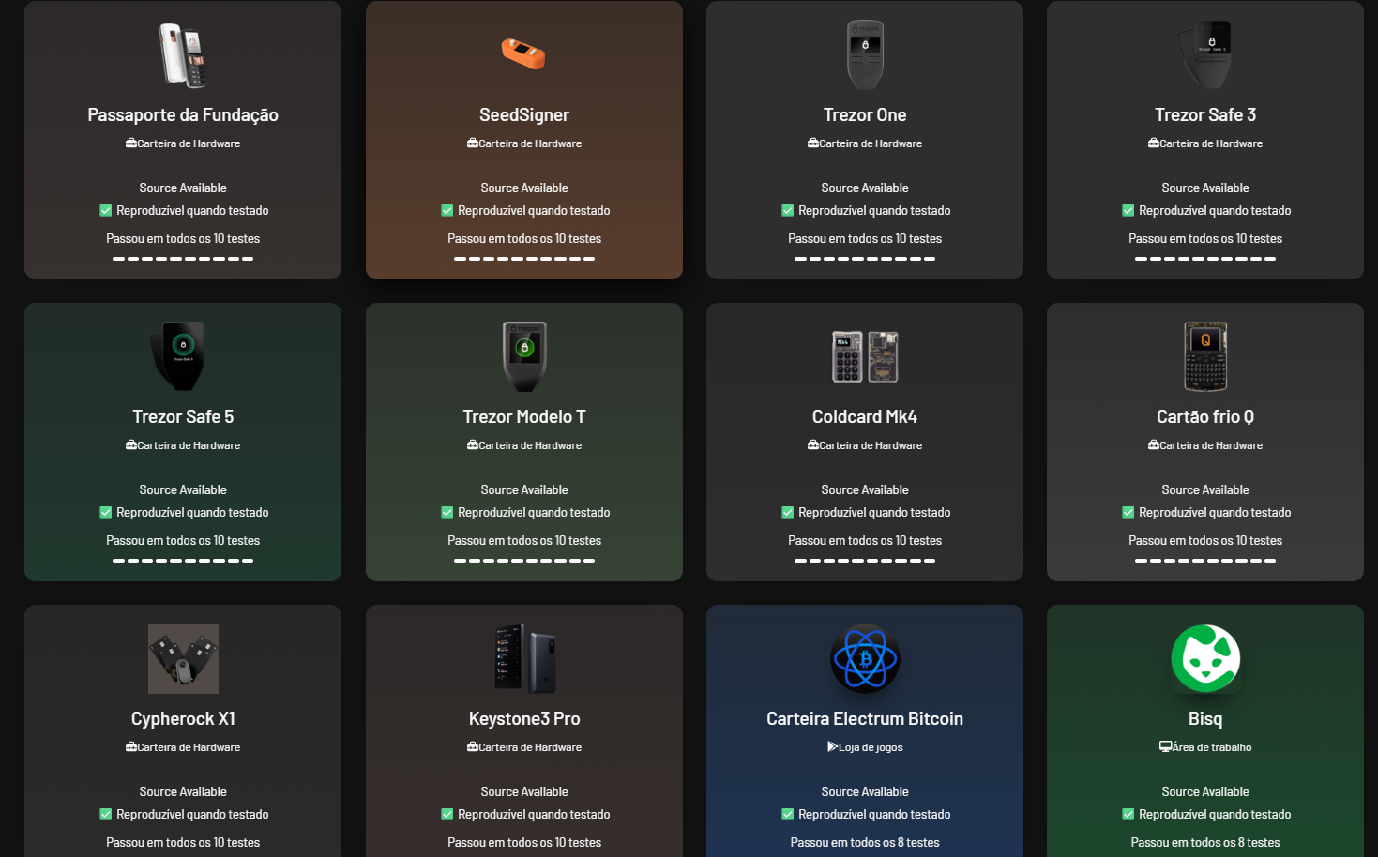Click hardware wallet icon under Keystone3 Pro
The image size is (1378, 857).
tap(473, 747)
